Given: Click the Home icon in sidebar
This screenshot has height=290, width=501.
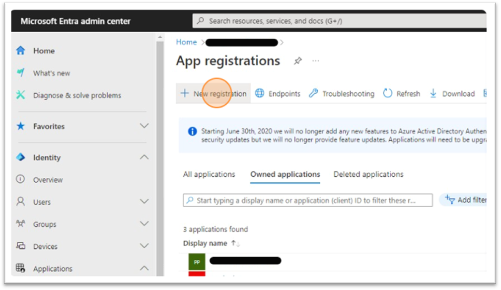Looking at the screenshot, I should pyautogui.click(x=20, y=51).
